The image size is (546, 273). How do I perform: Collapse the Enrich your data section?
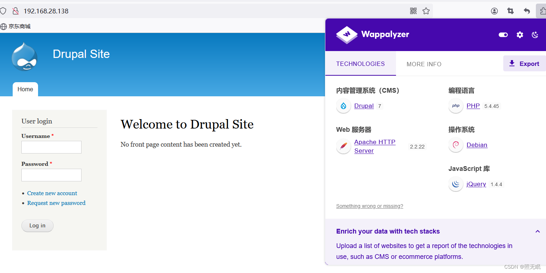[538, 231]
